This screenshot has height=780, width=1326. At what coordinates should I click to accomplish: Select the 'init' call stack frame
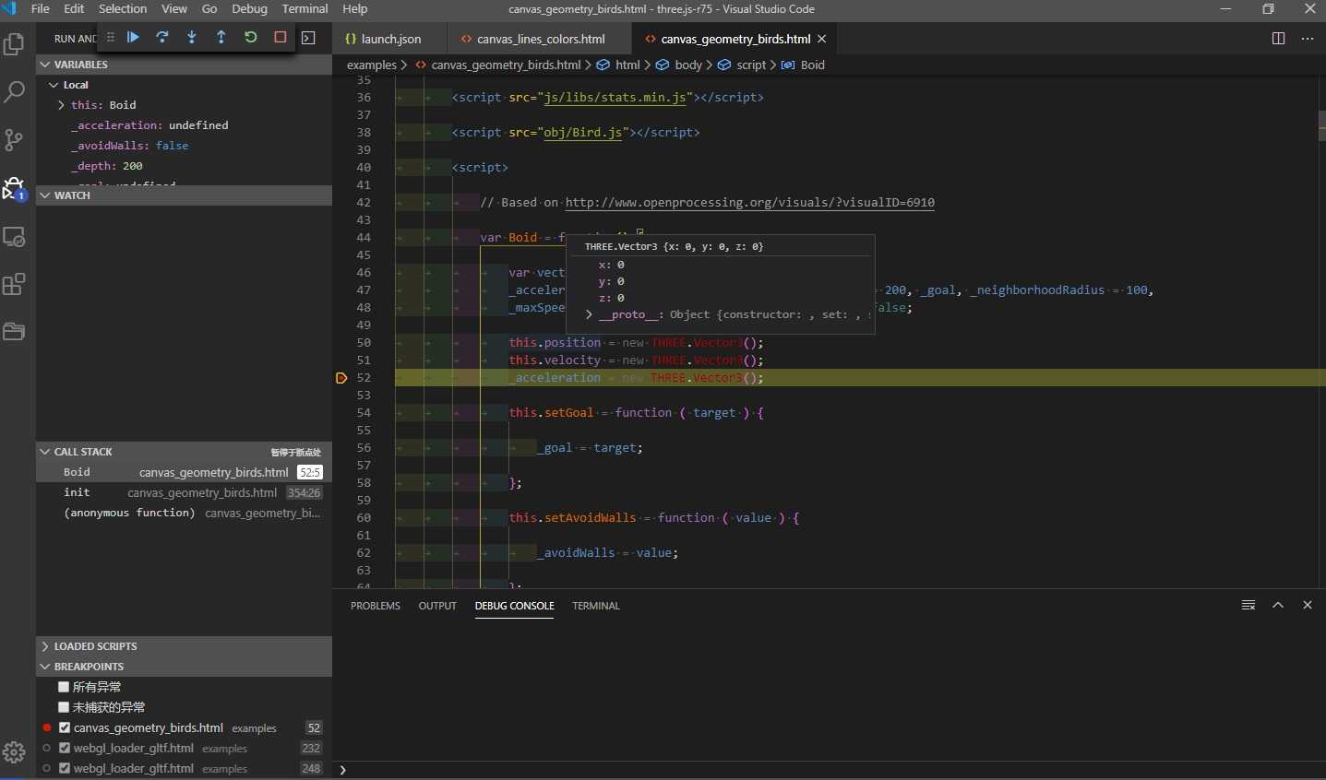click(184, 492)
